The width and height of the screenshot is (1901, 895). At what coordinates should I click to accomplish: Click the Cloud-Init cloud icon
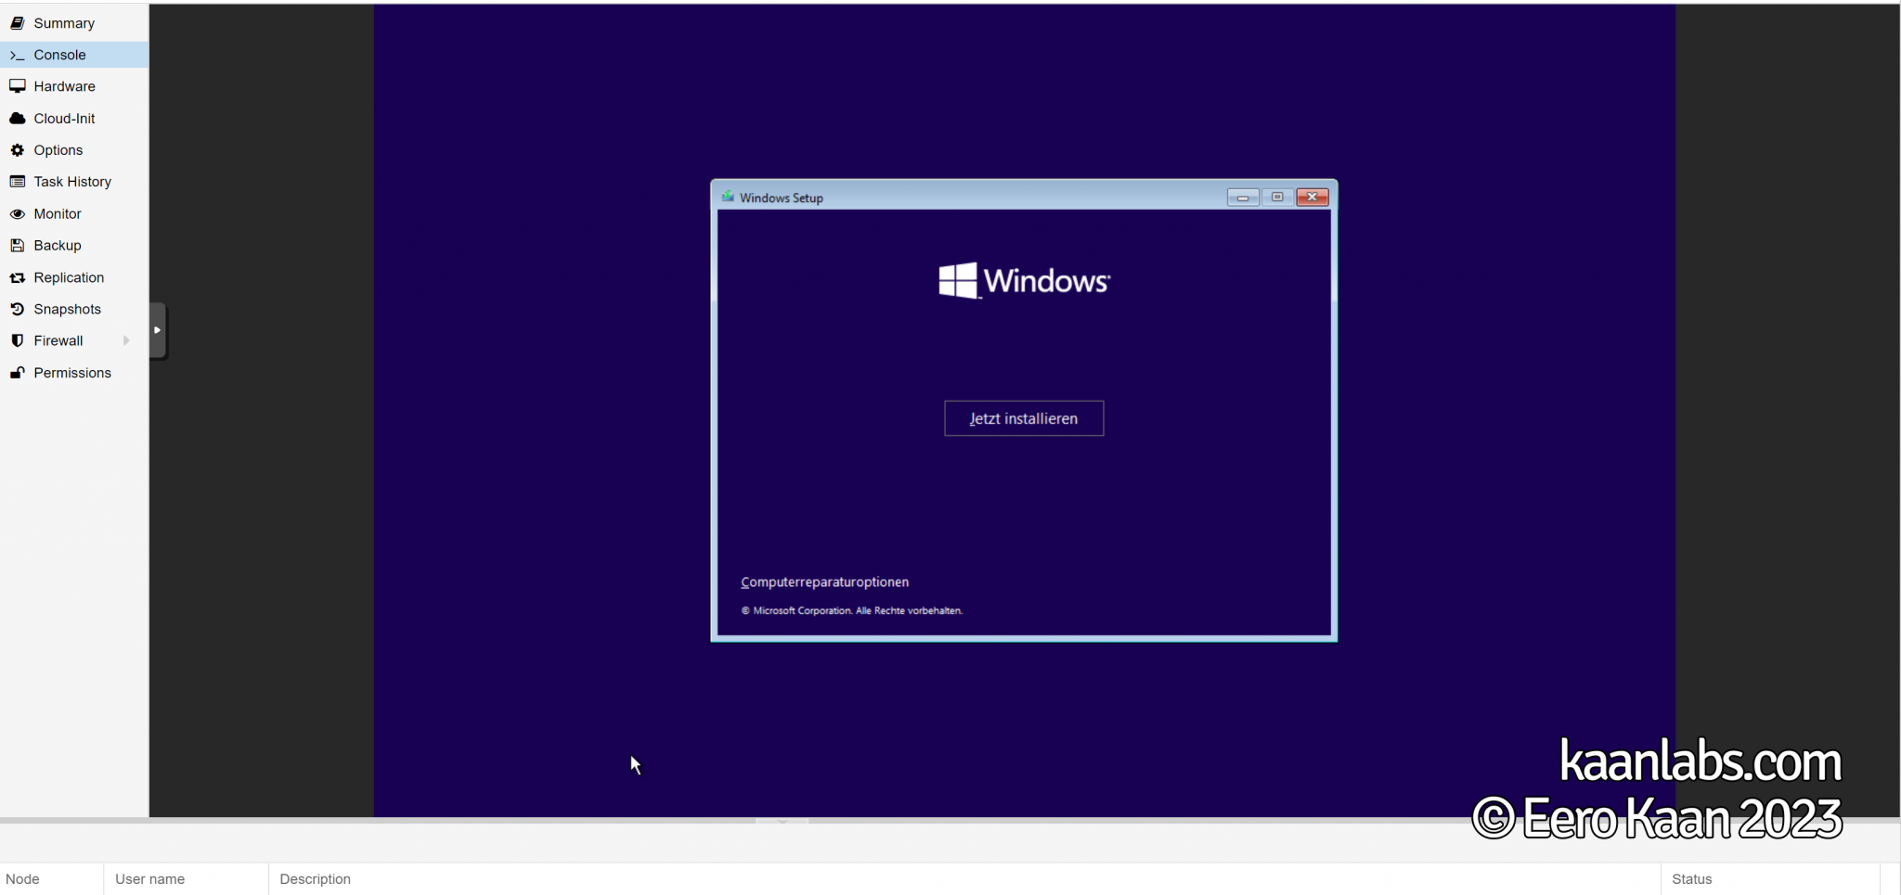tap(17, 119)
